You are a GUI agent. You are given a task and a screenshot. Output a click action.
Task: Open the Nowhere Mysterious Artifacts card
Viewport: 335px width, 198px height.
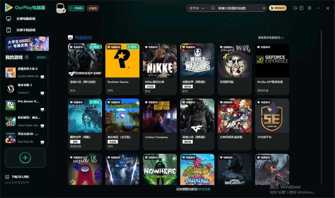click(160, 170)
